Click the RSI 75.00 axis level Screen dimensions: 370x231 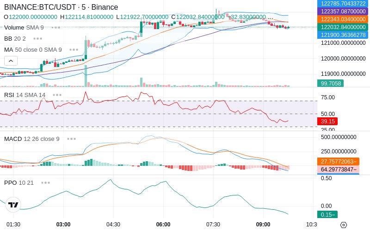coord(328,97)
